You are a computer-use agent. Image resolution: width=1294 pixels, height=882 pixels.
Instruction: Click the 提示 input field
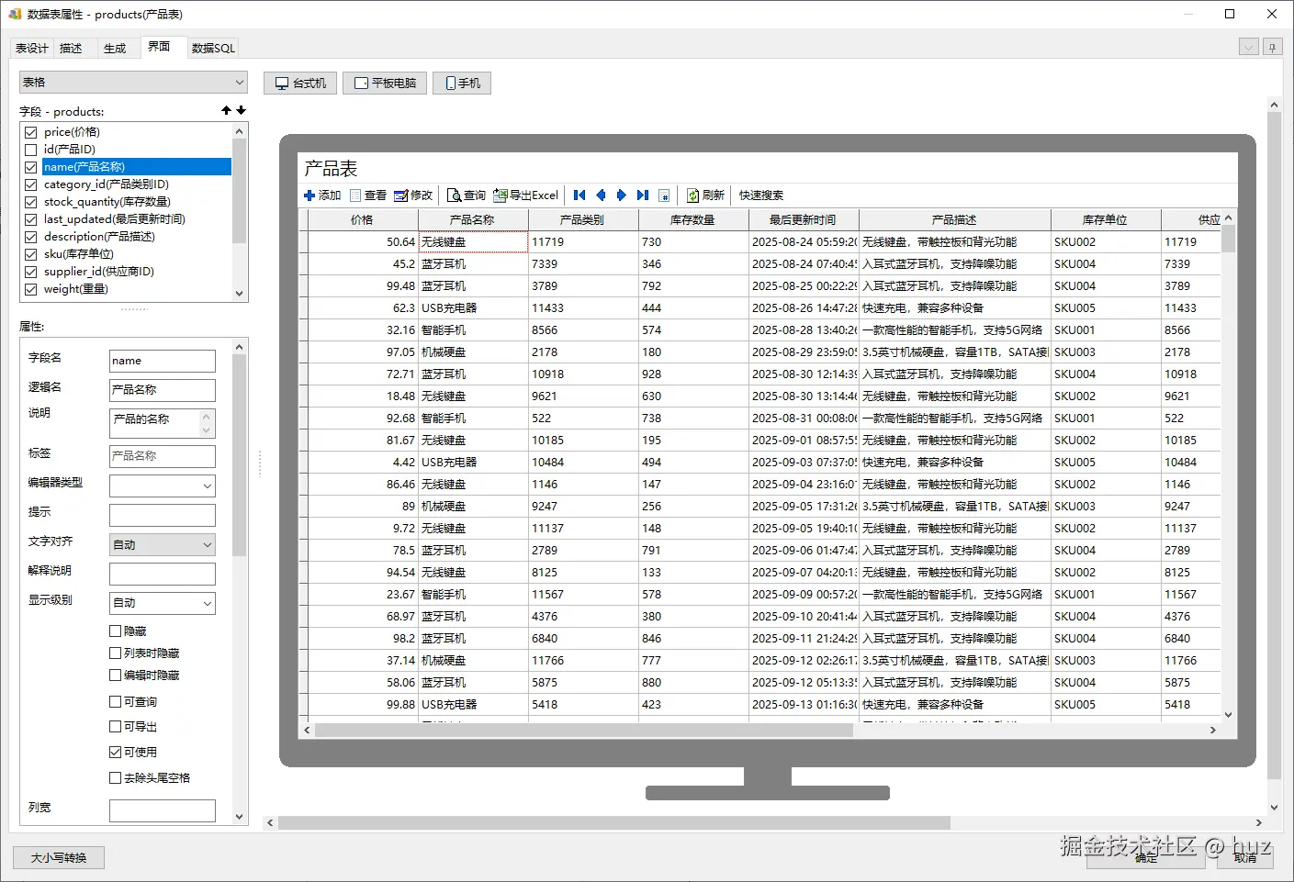point(162,515)
